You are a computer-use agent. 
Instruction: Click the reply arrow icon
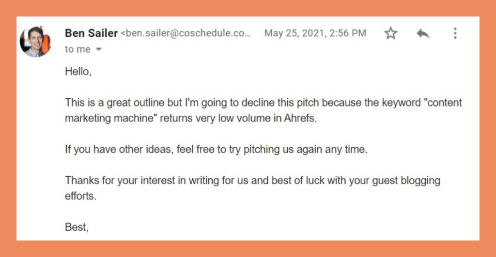pyautogui.click(x=423, y=33)
